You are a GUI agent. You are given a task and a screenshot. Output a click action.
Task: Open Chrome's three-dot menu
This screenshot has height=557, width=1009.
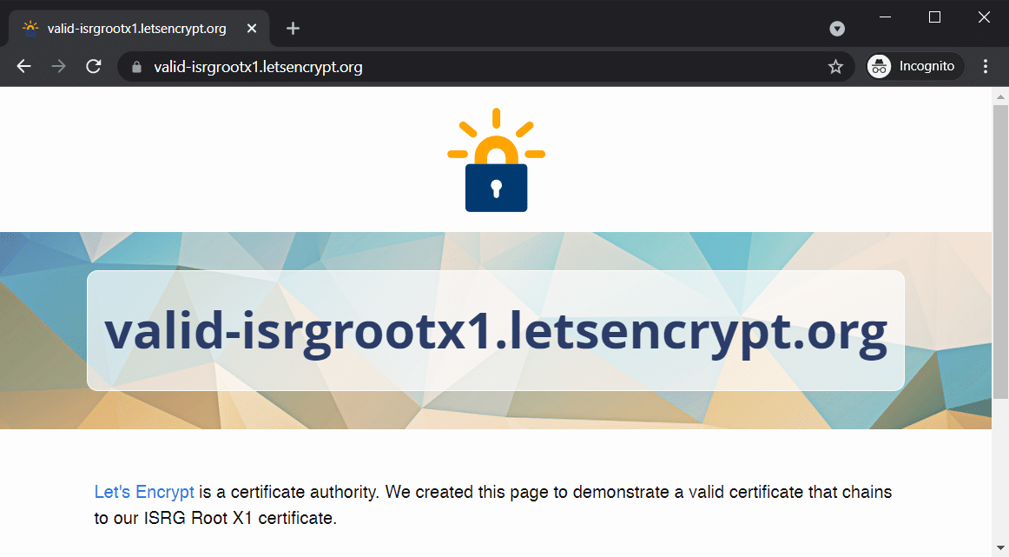[985, 66]
